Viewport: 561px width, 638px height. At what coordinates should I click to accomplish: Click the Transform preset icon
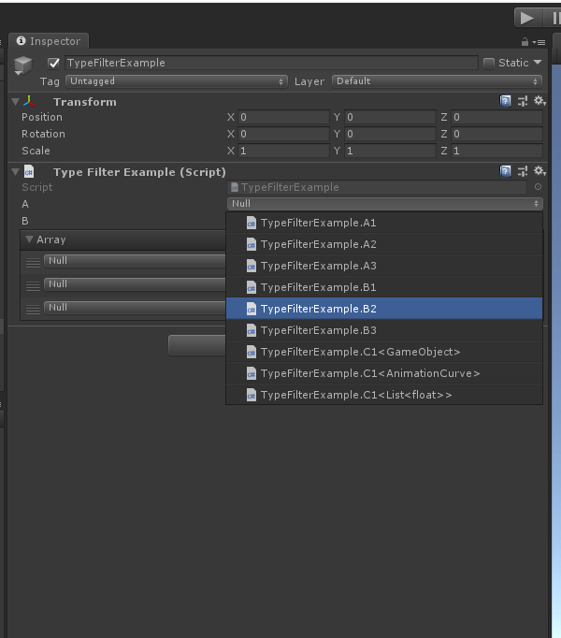tap(522, 101)
